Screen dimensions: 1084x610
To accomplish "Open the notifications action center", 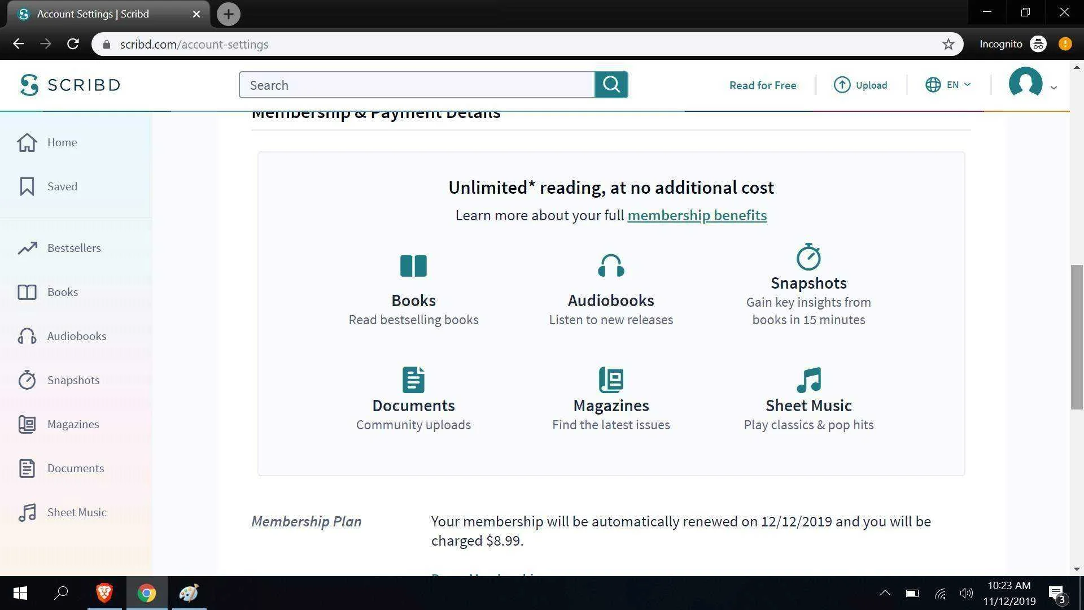I will pos(1057,593).
